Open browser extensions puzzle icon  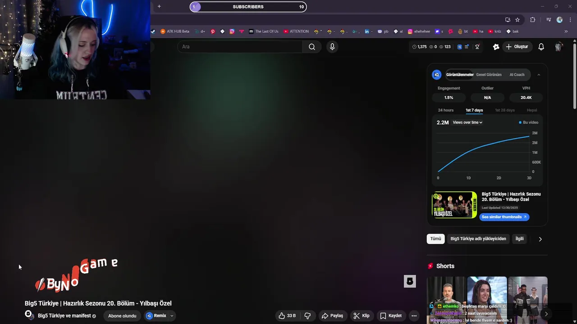533,20
